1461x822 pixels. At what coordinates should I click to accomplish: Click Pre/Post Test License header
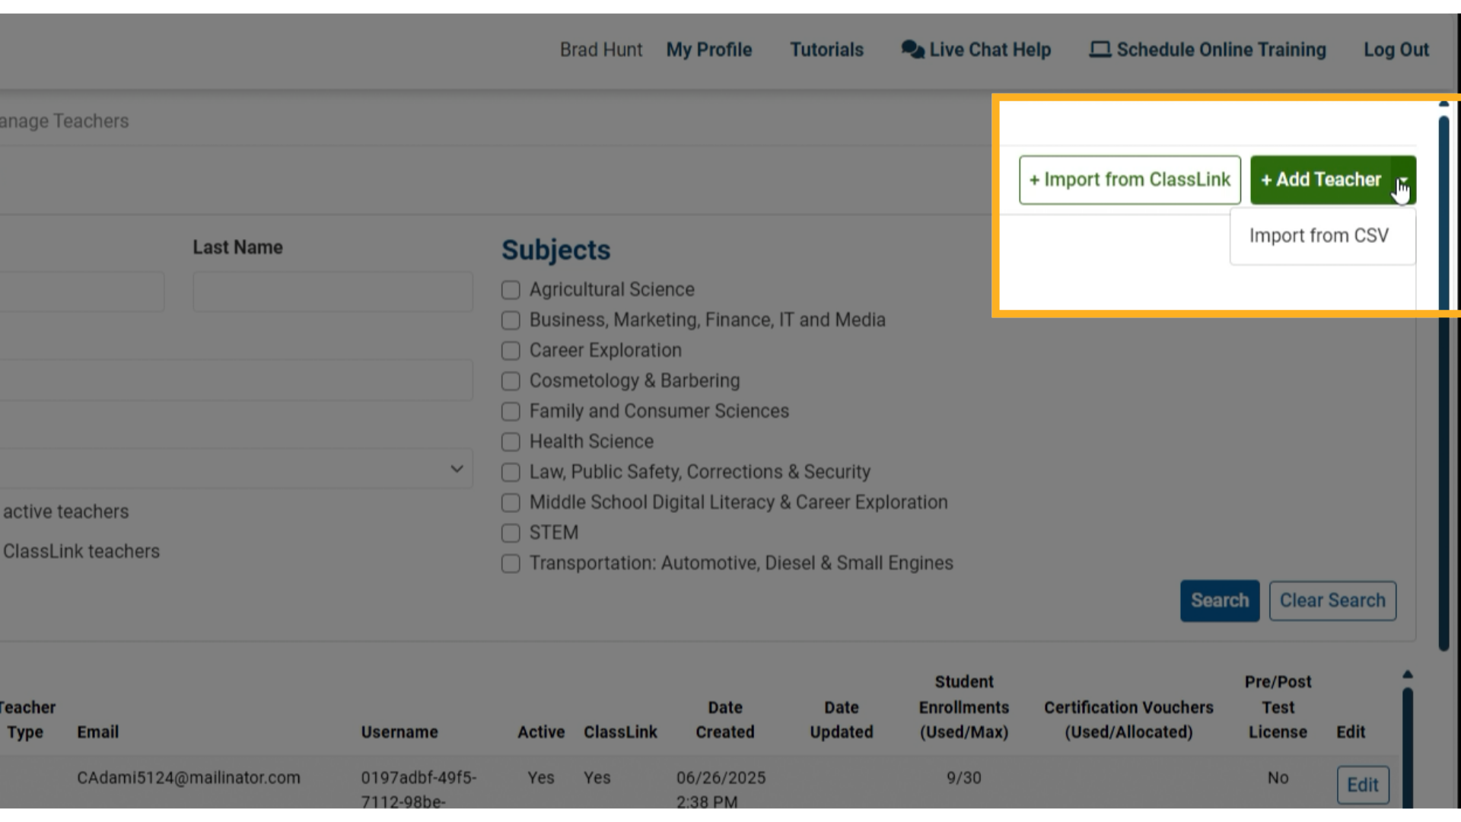[x=1278, y=707]
